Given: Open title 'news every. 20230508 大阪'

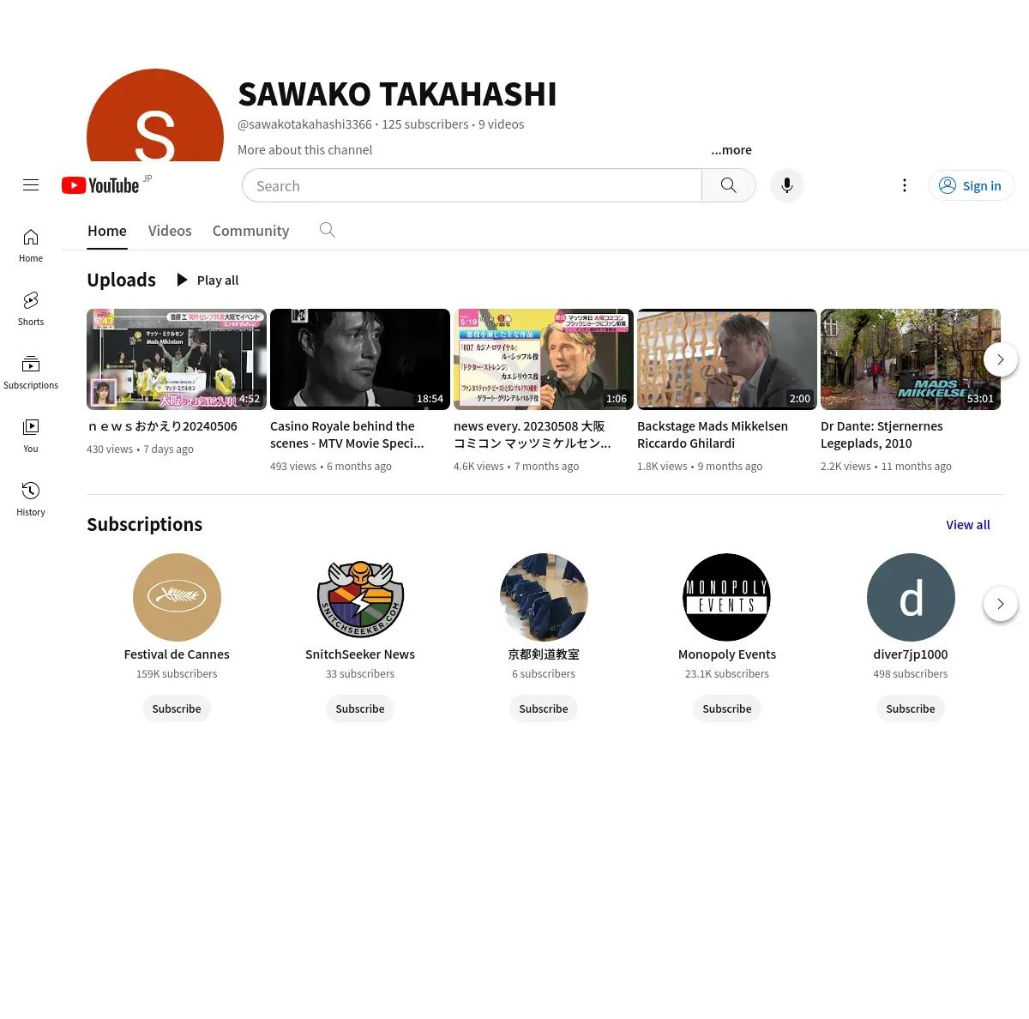Looking at the screenshot, I should click(533, 435).
